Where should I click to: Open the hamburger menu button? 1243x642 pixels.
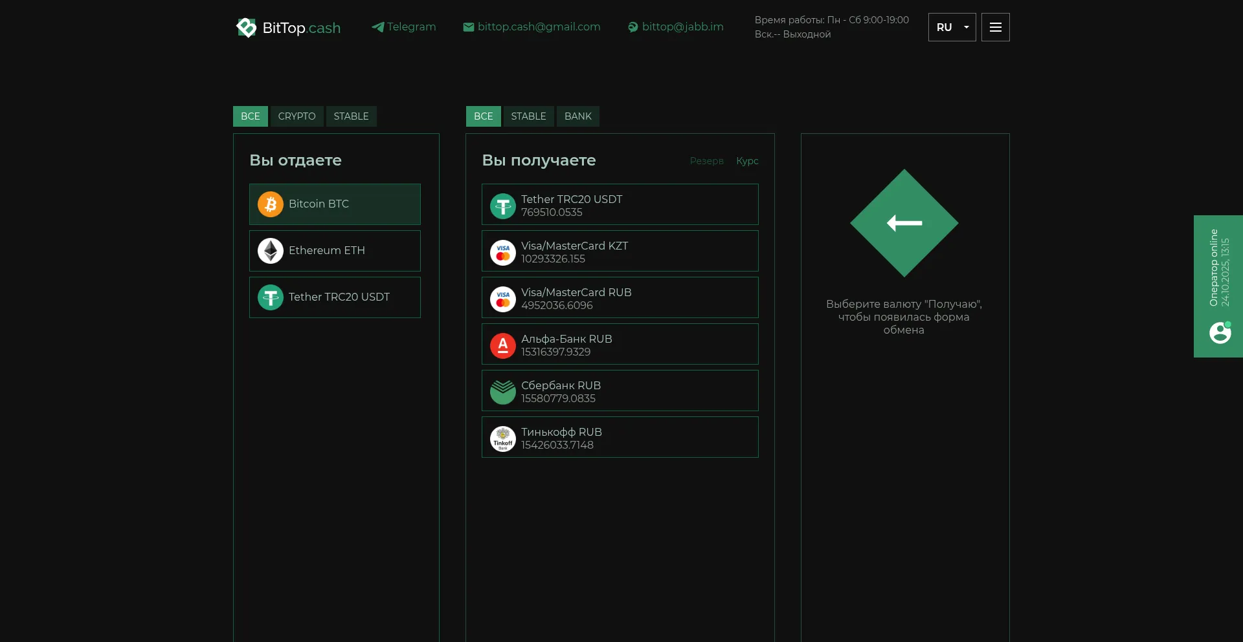point(995,27)
